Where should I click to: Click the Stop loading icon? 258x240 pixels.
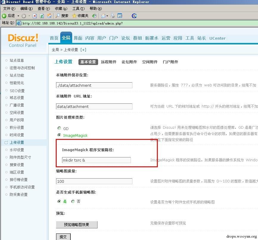point(35,16)
